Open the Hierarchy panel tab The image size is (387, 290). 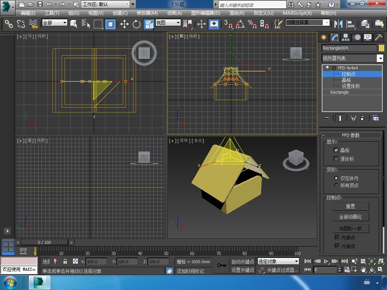pyautogui.click(x=345, y=37)
